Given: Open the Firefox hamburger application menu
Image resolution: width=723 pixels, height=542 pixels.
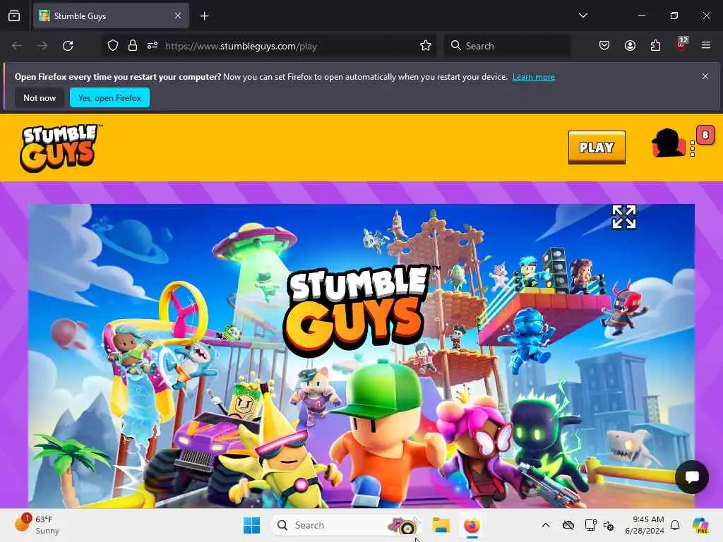Looking at the screenshot, I should [706, 45].
